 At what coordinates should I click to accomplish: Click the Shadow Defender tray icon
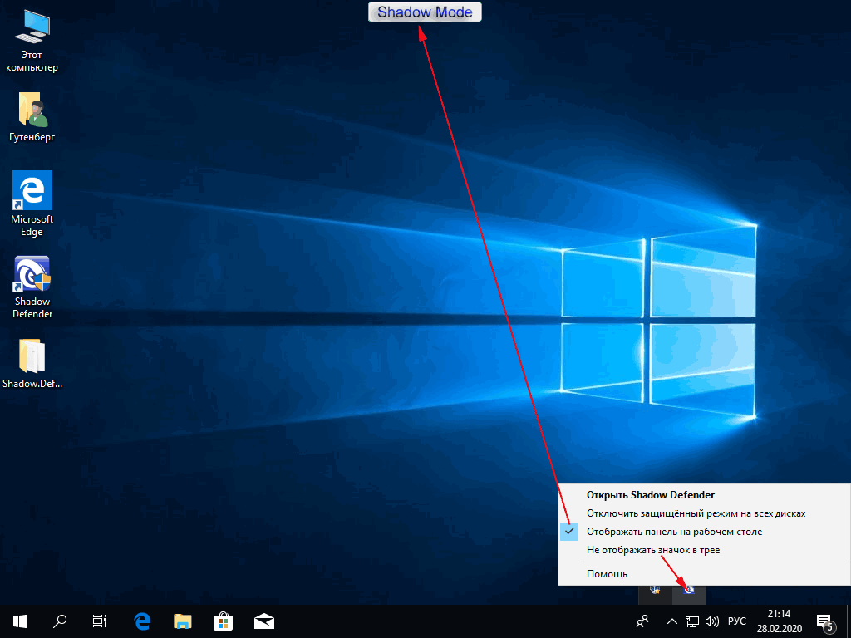[689, 591]
